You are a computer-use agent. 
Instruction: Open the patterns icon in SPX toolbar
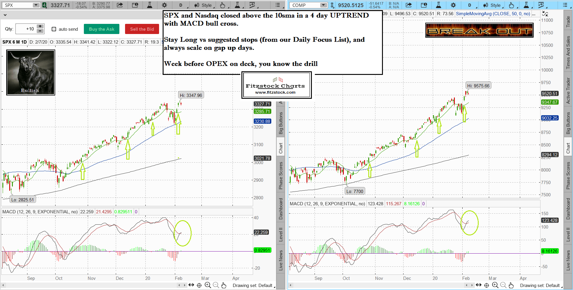coord(252,5)
